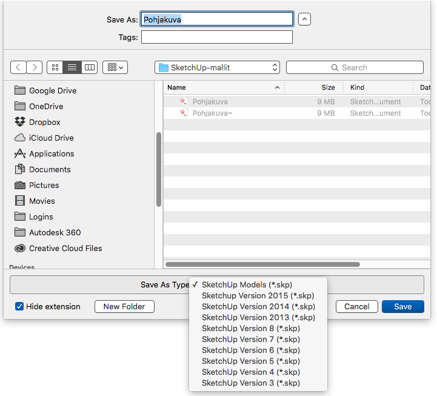Toggle the Hide extension checkbox

(x=19, y=306)
